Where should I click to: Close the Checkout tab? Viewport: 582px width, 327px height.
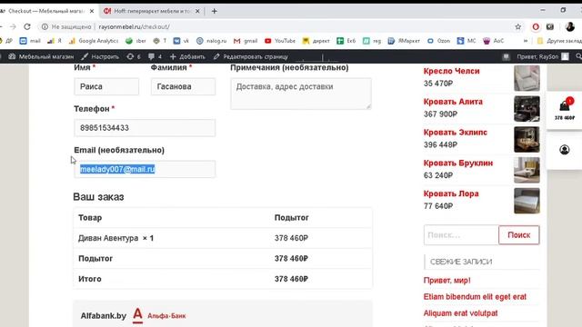[92, 11]
